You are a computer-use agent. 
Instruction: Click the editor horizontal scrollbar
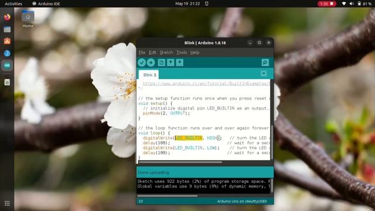tap(180, 162)
